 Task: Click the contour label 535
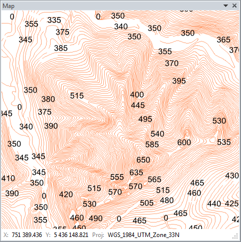pyautogui.click(x=224, y=142)
